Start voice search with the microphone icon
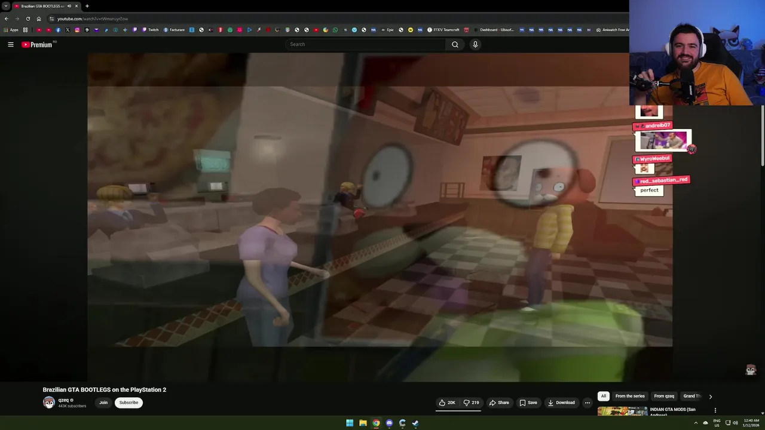Screen dimensions: 765x430 (x=475, y=44)
